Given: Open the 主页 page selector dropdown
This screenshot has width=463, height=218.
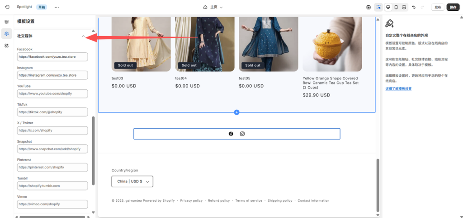Looking at the screenshot, I should coord(213,7).
